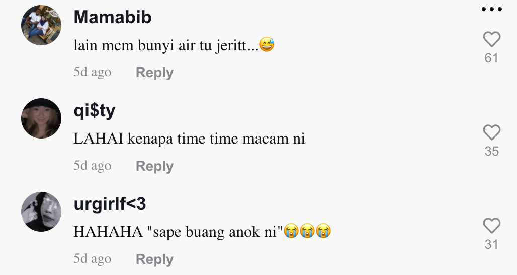Reply to qi$ty's comment
Image resolution: width=517 pixels, height=275 pixels.
(x=154, y=166)
